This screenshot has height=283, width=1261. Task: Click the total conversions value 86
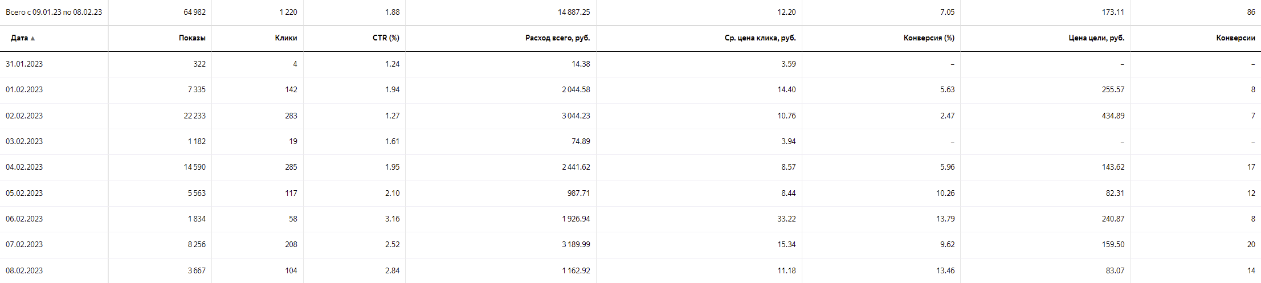[1251, 12]
